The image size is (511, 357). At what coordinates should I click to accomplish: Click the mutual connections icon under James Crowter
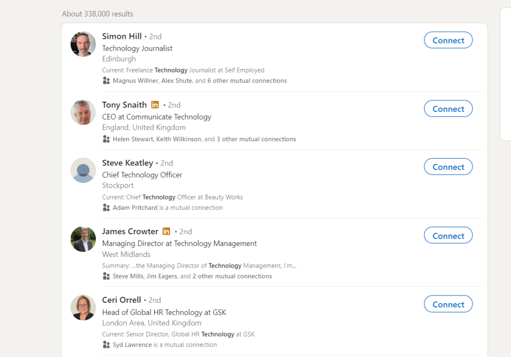(106, 276)
